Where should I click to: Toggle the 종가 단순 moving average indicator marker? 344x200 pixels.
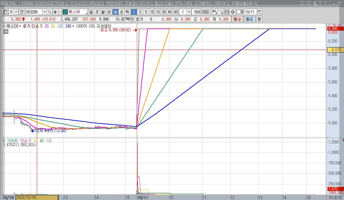pos(20,26)
